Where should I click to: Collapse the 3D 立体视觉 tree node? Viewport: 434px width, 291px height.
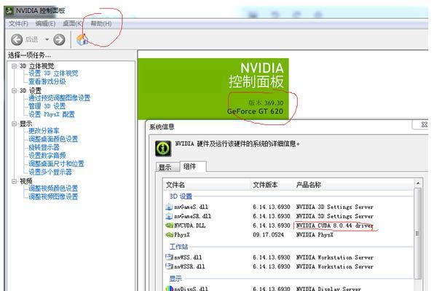[14, 66]
